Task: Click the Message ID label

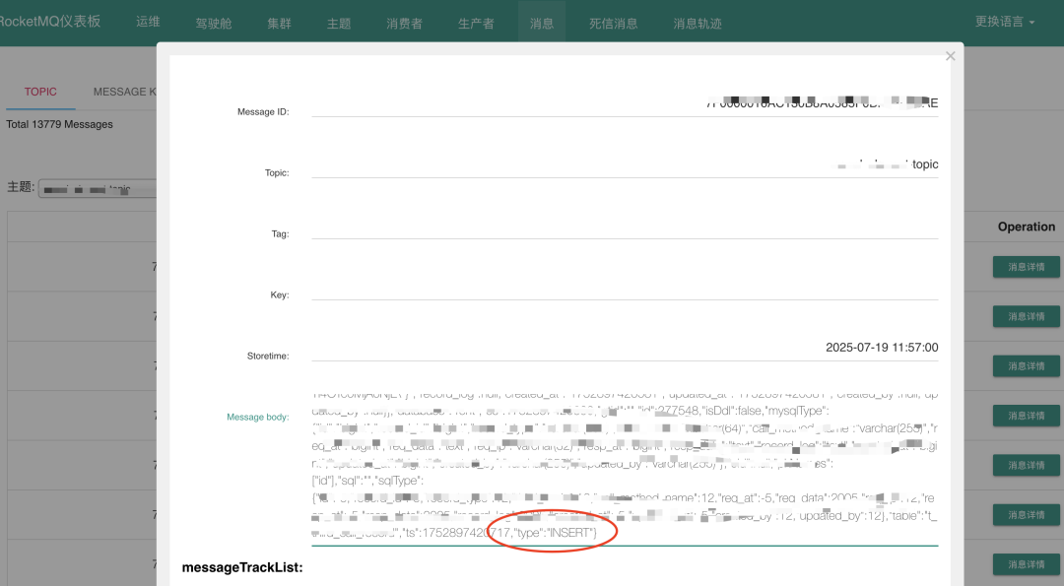Action: pyautogui.click(x=263, y=112)
